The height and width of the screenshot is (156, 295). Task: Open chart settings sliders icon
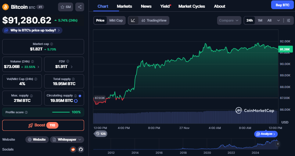point(288,20)
